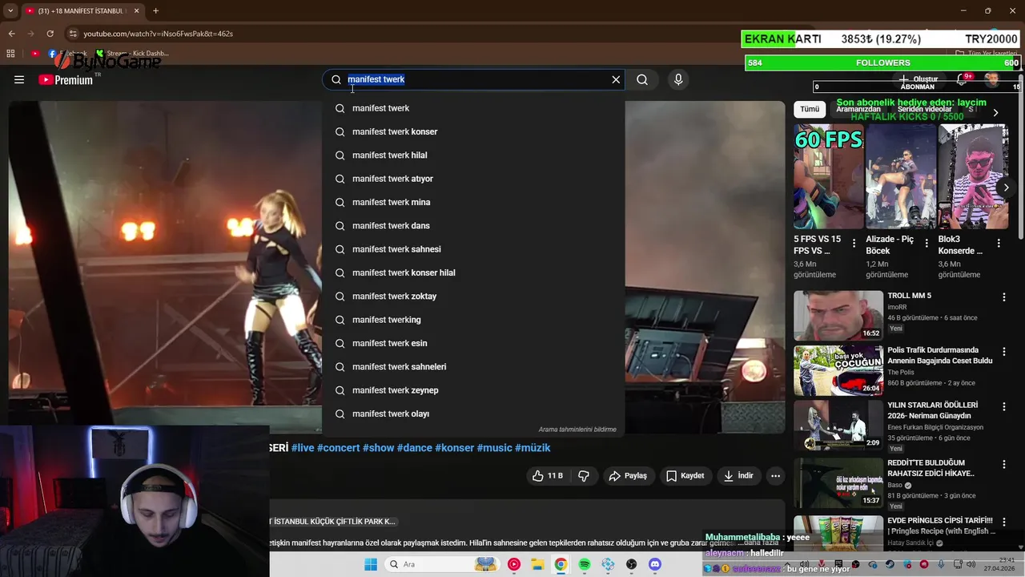
Task: Reload page in Chrome toolbar
Action: click(x=50, y=34)
